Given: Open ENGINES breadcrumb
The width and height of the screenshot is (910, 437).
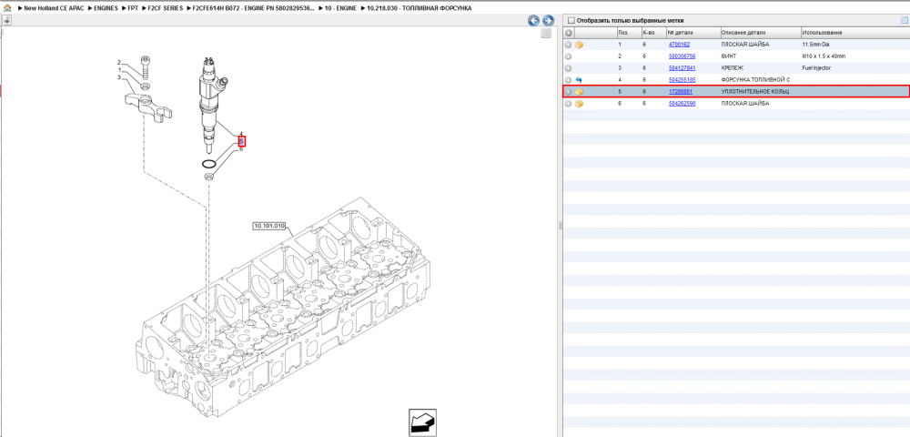Looking at the screenshot, I should point(106,9).
